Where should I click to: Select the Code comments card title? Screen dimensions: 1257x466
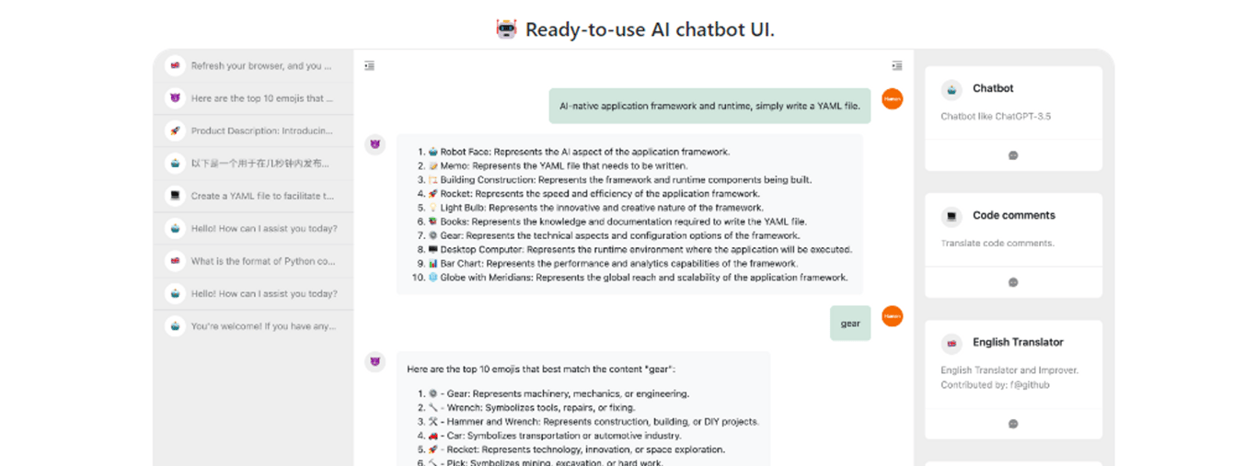(1014, 215)
